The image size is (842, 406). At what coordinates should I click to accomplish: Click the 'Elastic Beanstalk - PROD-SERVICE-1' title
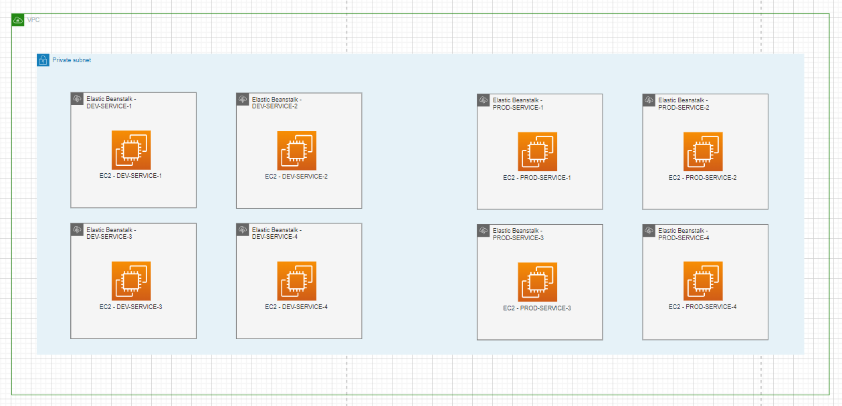click(x=518, y=104)
